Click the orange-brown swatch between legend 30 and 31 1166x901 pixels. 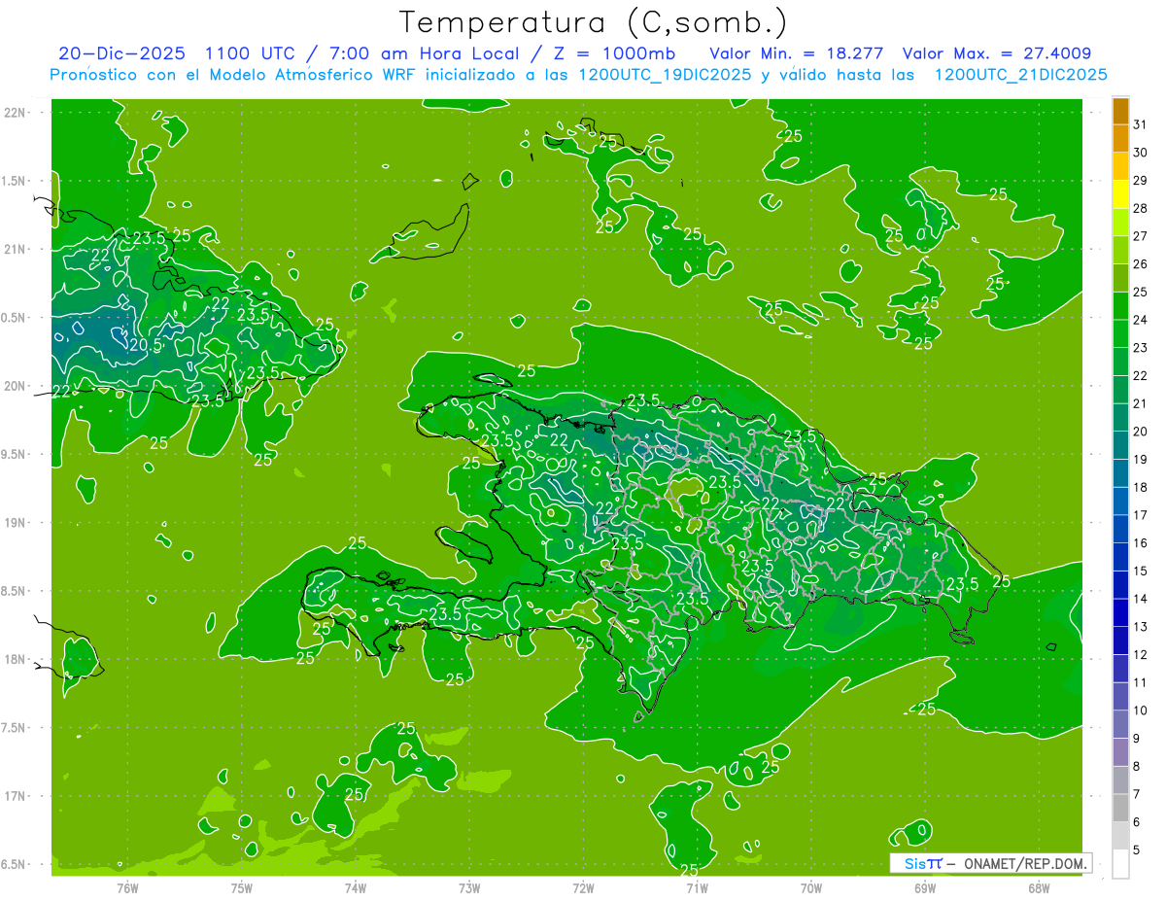coord(1121,139)
